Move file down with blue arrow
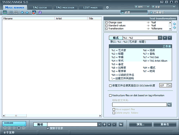 (22, 12)
